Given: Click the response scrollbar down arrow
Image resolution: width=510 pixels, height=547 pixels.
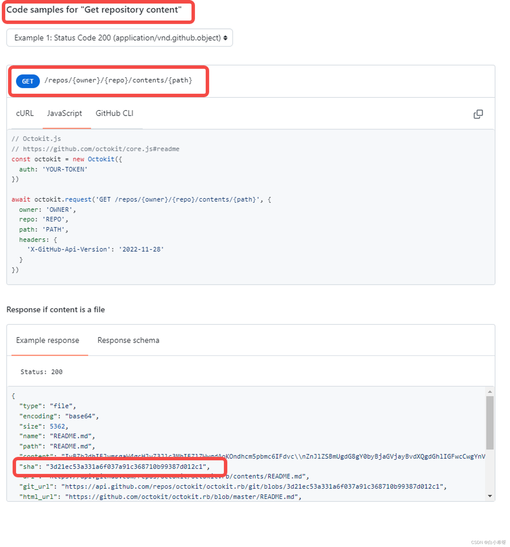Looking at the screenshot, I should pos(490,496).
